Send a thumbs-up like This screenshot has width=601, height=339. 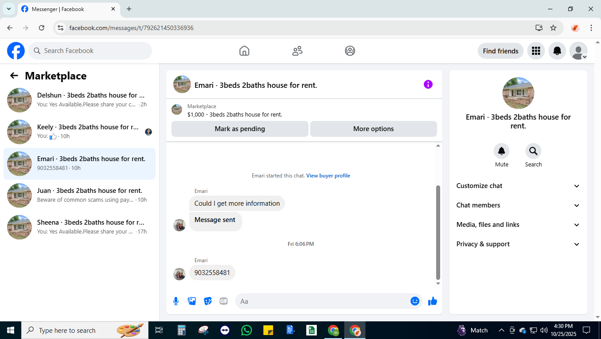(433, 301)
